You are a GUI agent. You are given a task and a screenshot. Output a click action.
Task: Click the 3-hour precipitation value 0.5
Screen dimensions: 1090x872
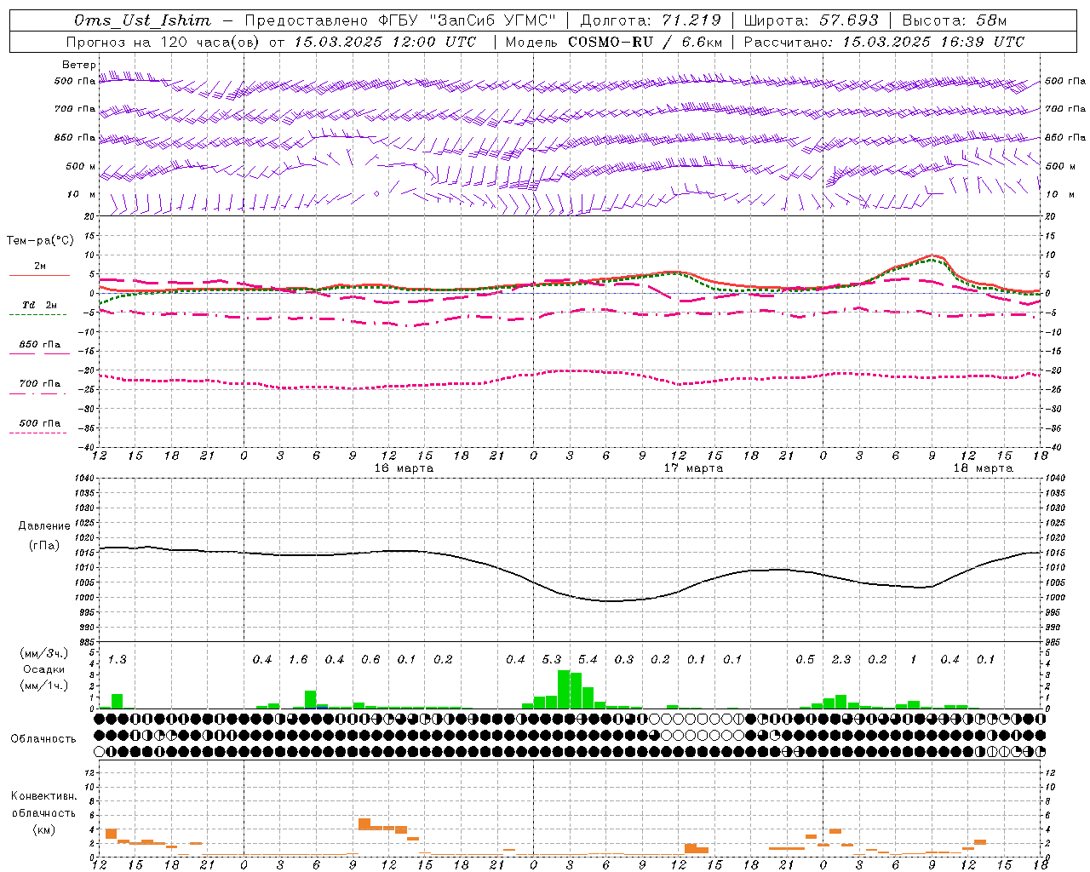tap(805, 660)
